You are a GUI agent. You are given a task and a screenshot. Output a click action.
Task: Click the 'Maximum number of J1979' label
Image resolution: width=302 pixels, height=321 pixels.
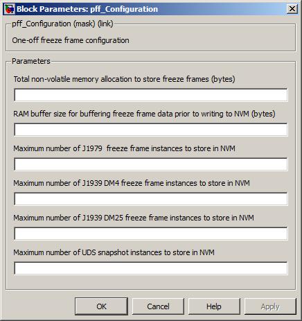click(x=124, y=148)
